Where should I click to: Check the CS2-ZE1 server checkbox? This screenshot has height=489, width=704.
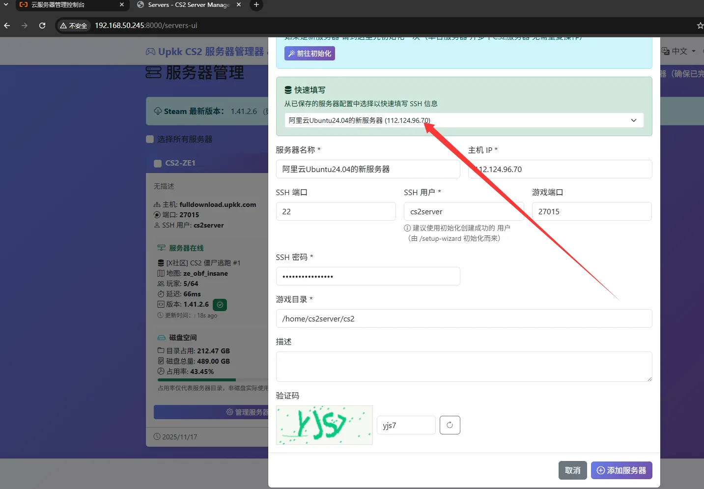[x=157, y=163]
